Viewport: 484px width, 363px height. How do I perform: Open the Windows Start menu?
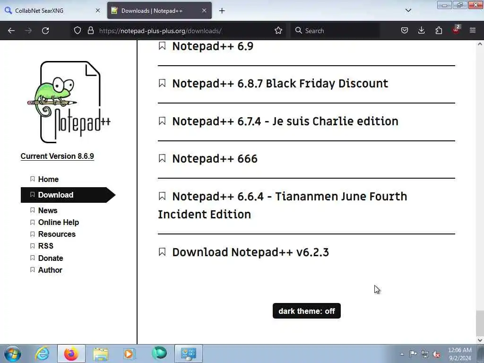[x=13, y=354]
